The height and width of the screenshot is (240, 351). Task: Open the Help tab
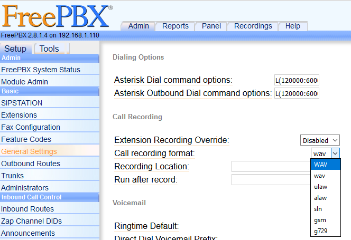tap(292, 26)
